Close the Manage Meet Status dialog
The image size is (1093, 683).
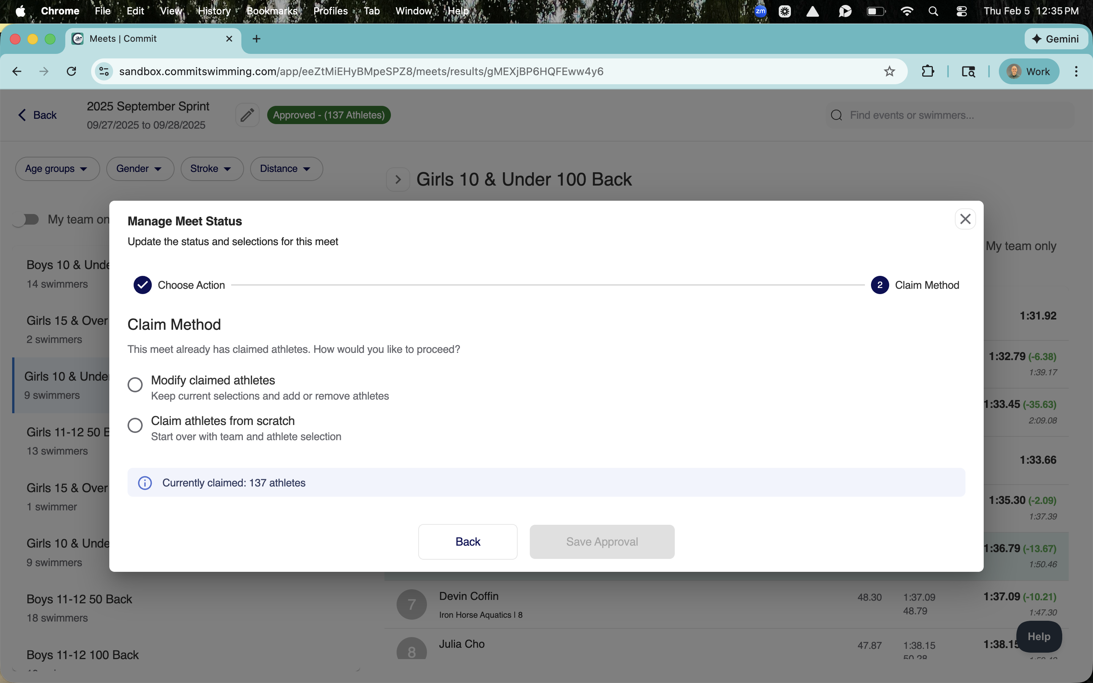965,219
